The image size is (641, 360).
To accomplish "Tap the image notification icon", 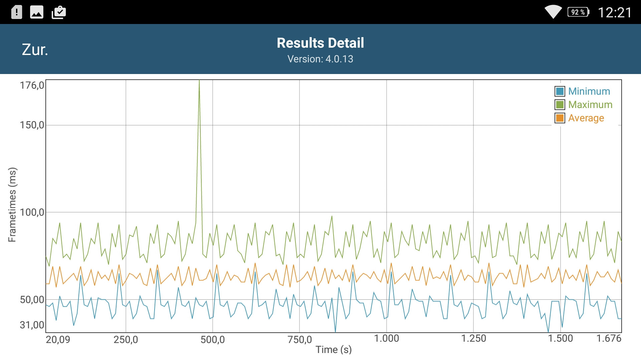I will click(37, 12).
